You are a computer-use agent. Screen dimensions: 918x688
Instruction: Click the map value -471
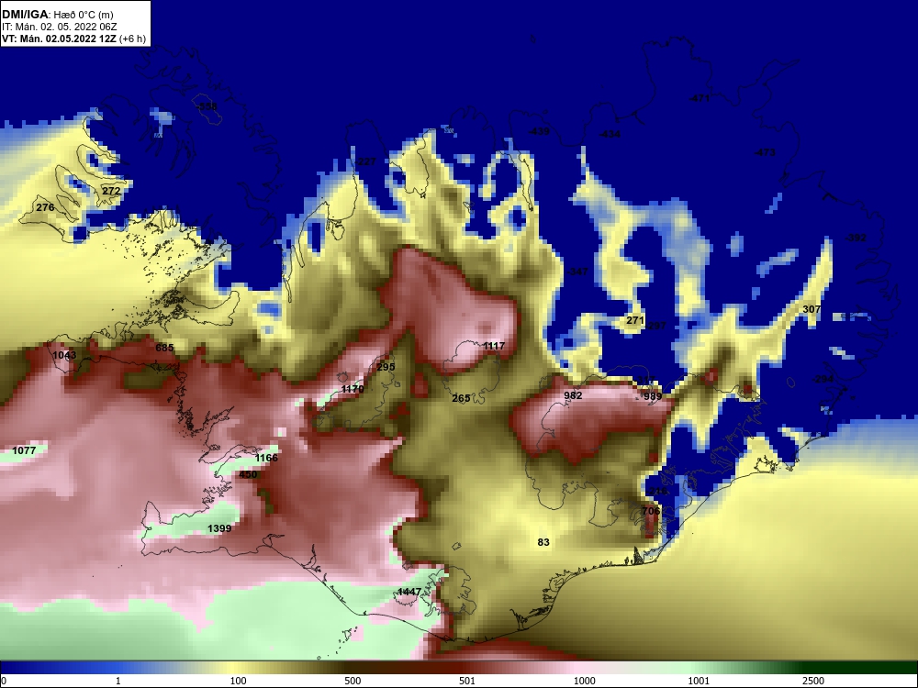[699, 98]
